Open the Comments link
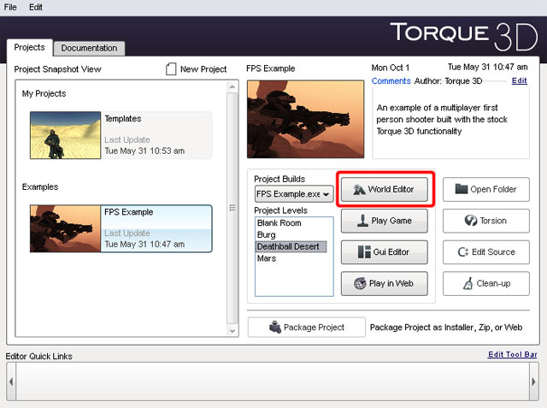 pos(391,80)
